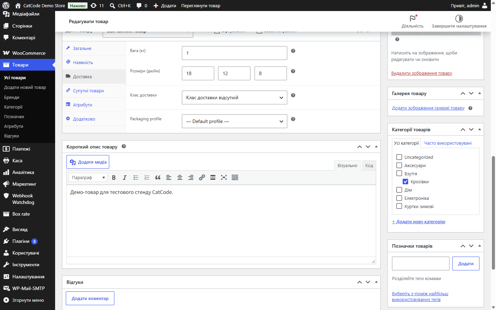This screenshot has height=310, width=496.
Task: Click the editor resize handle
Action: tap(373, 261)
